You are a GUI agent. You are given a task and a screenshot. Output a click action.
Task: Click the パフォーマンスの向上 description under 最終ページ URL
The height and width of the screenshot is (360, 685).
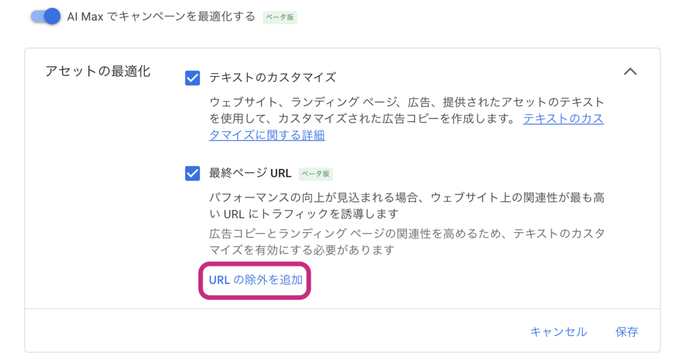pos(406,205)
